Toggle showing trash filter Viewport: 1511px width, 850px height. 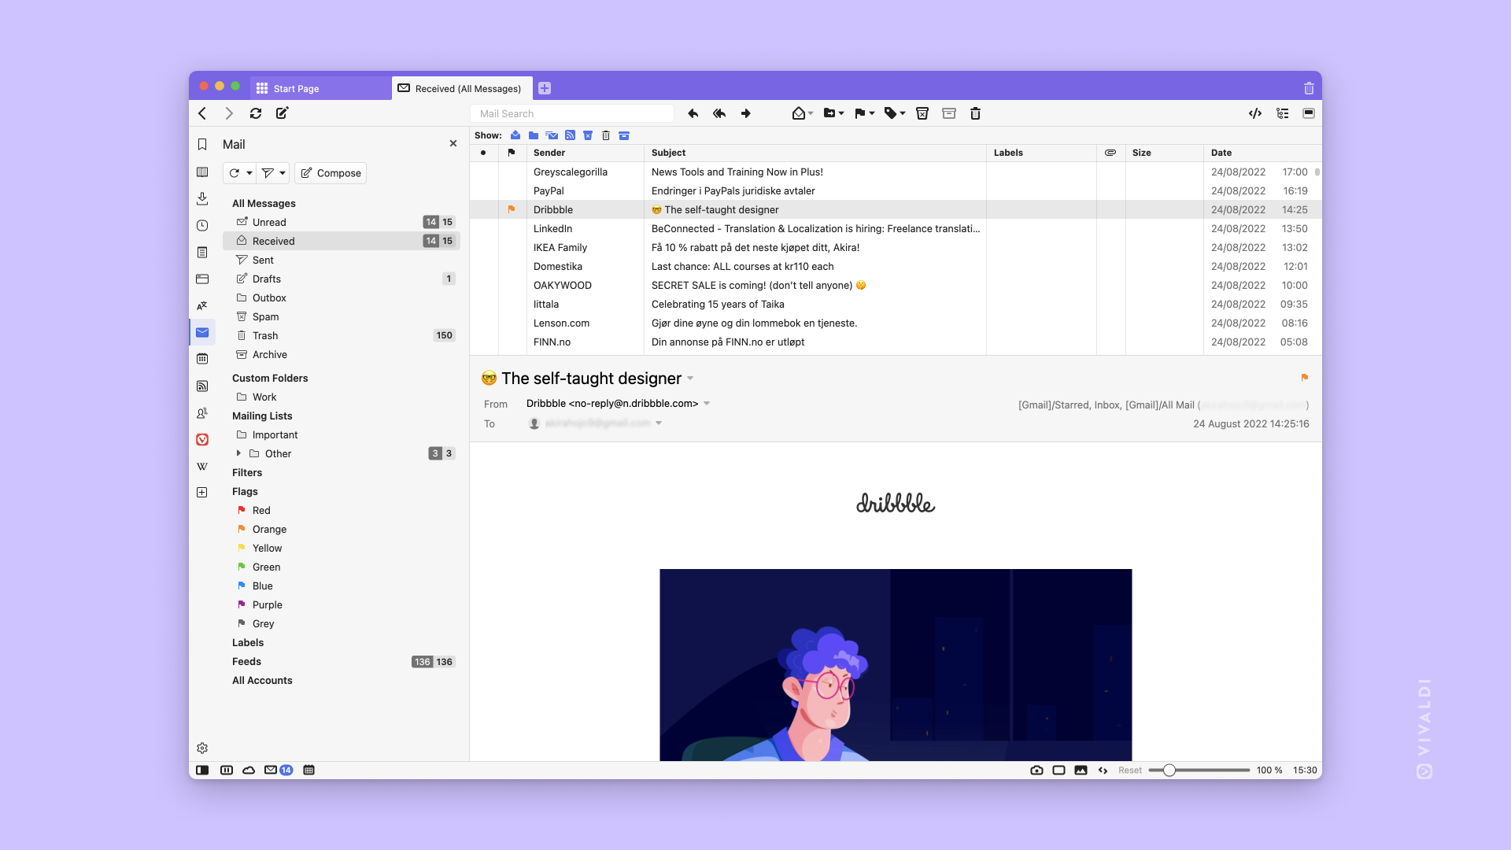pos(606,135)
